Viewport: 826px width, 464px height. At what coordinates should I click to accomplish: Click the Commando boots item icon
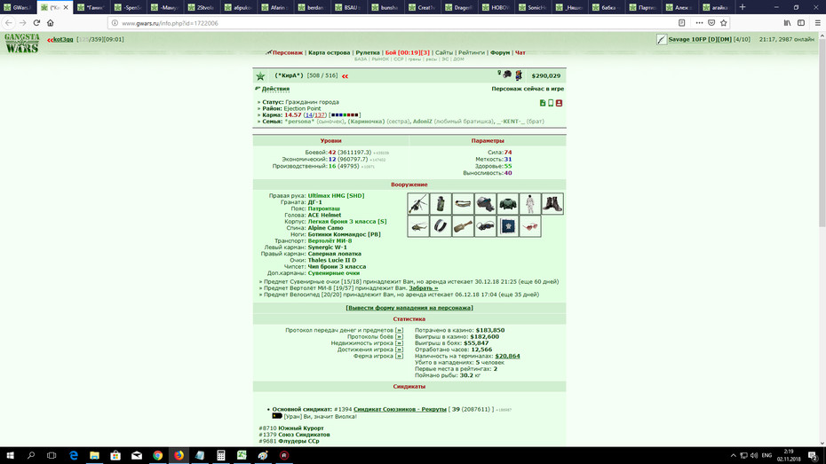point(552,203)
